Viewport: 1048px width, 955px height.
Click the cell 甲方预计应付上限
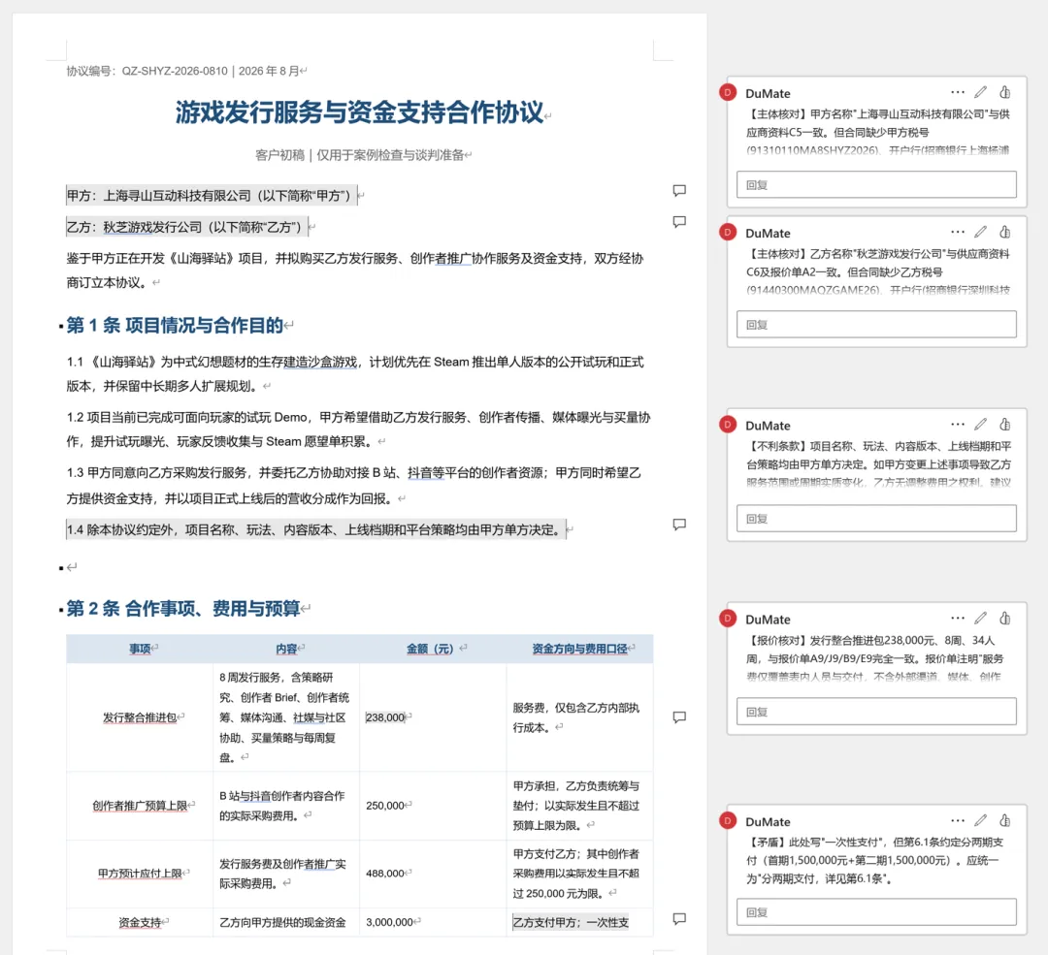pyautogui.click(x=140, y=873)
